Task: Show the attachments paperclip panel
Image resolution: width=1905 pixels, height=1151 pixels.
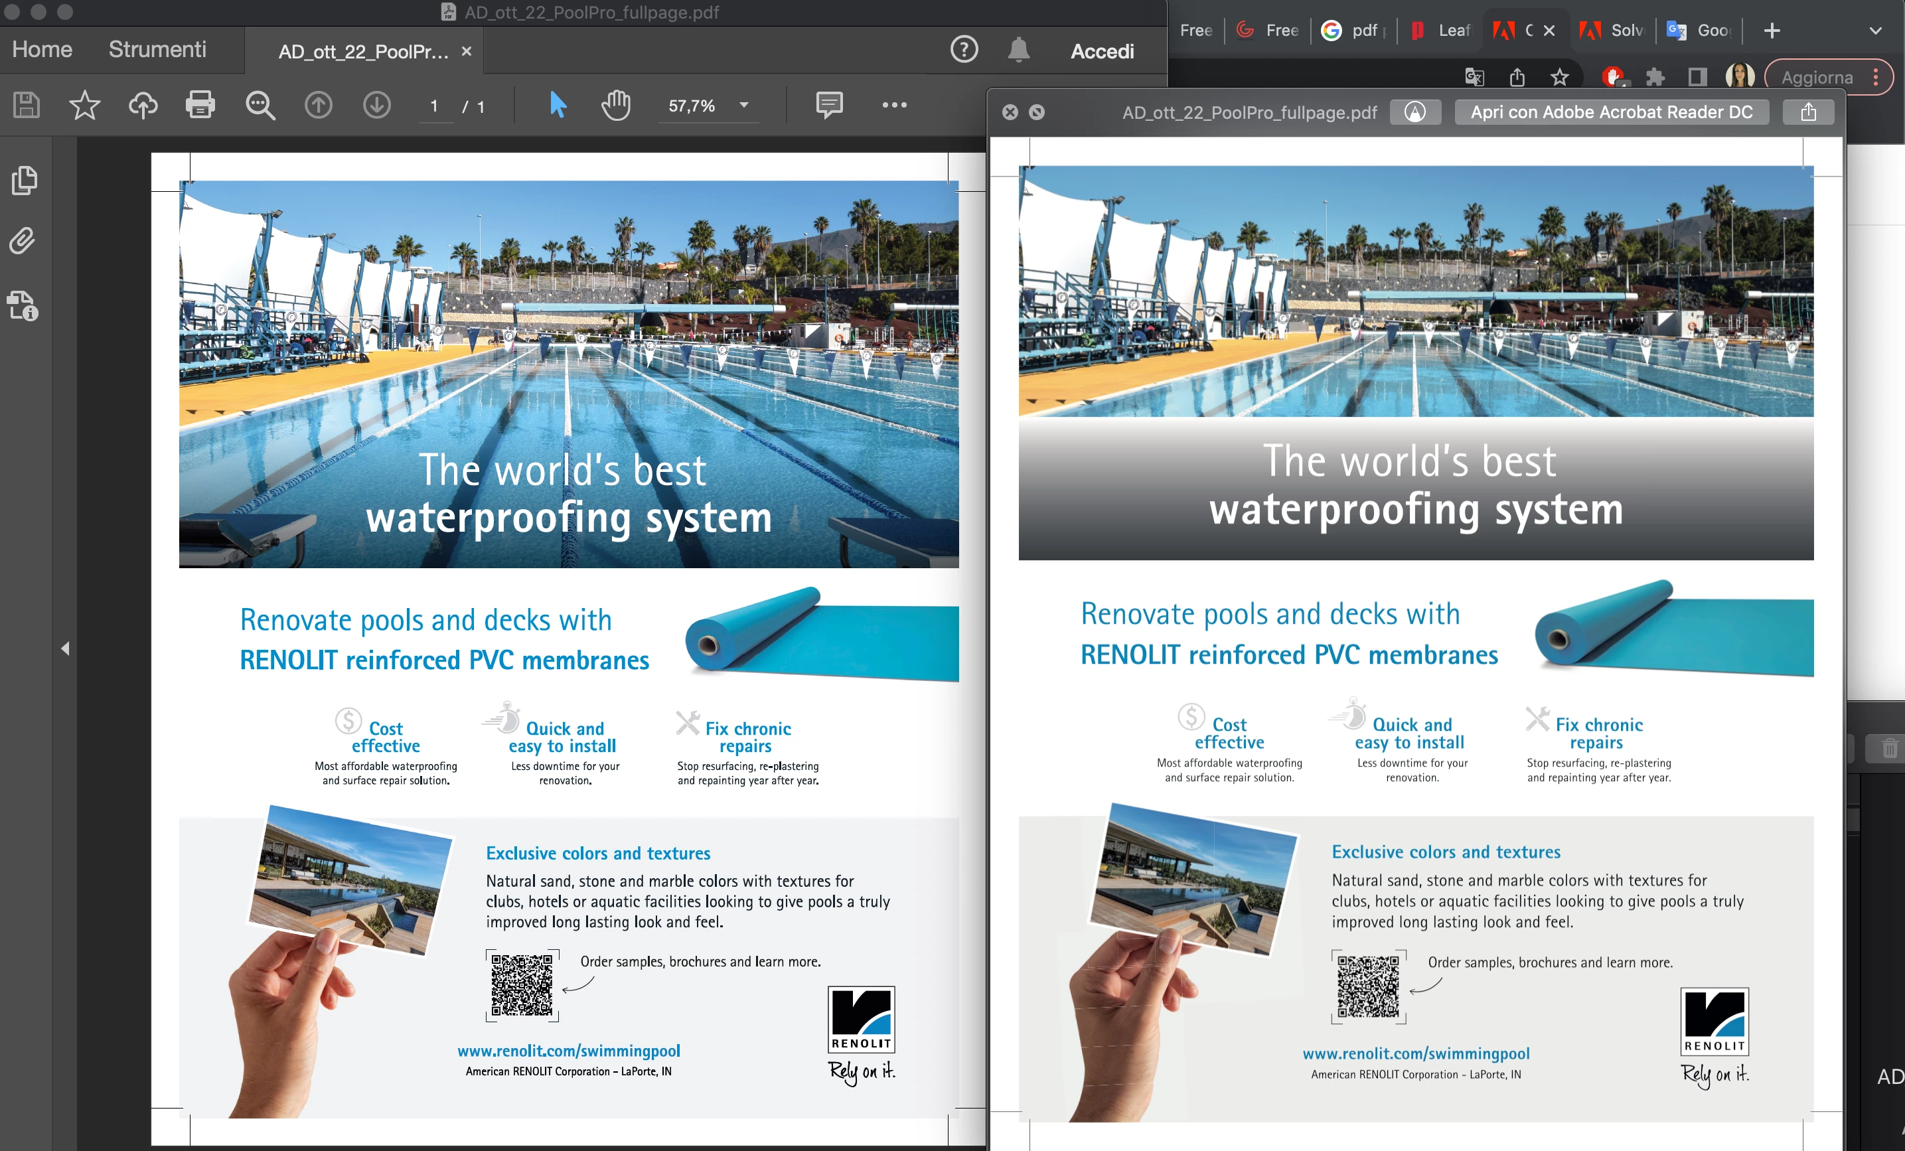Action: click(x=23, y=241)
